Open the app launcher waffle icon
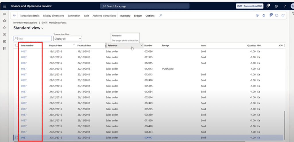This screenshot has height=142, width=294. pyautogui.click(x=5, y=6)
